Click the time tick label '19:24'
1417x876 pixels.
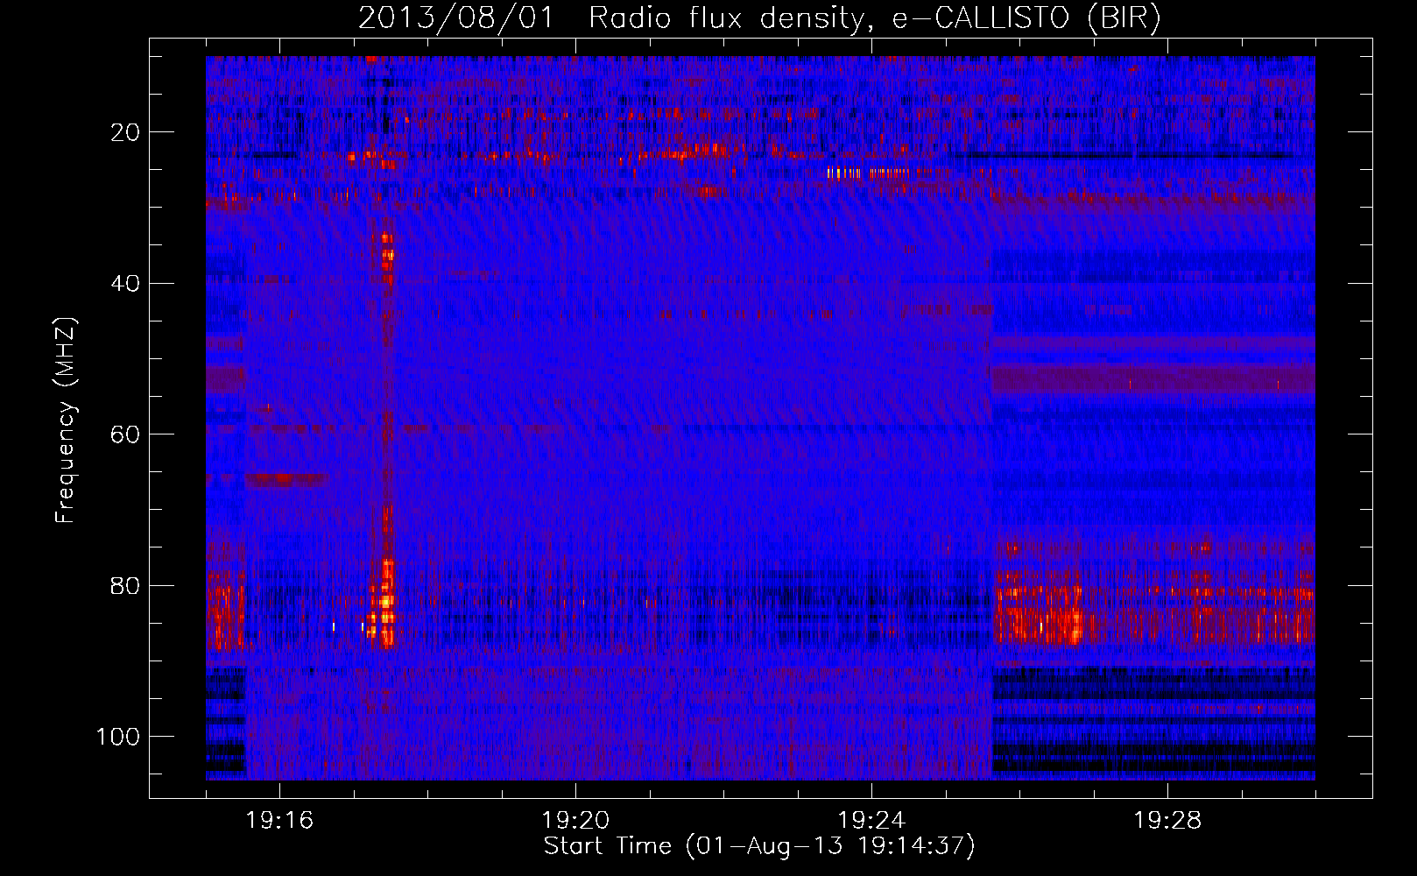coord(871,821)
